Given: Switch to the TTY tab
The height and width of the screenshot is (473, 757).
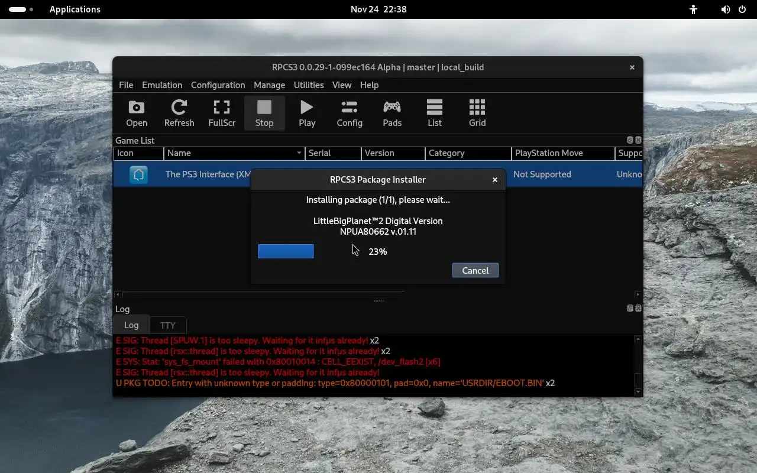Looking at the screenshot, I should click(x=168, y=325).
